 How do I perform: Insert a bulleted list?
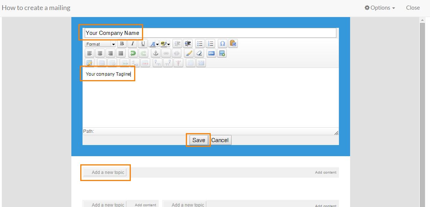[x=200, y=44]
